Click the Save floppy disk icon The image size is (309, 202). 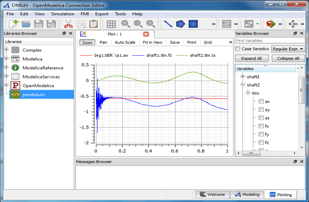point(39,24)
